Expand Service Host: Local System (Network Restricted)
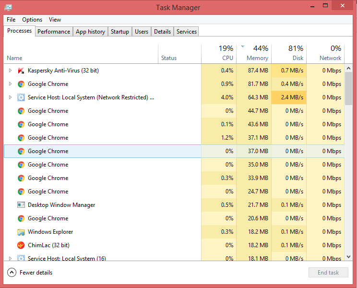The width and height of the screenshot is (357, 288). [10, 97]
